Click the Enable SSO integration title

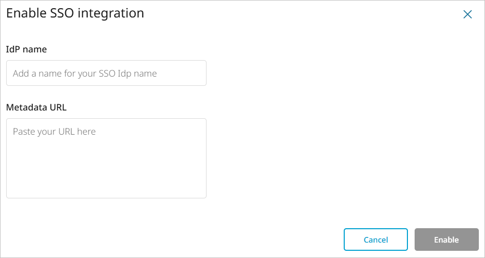tap(75, 13)
